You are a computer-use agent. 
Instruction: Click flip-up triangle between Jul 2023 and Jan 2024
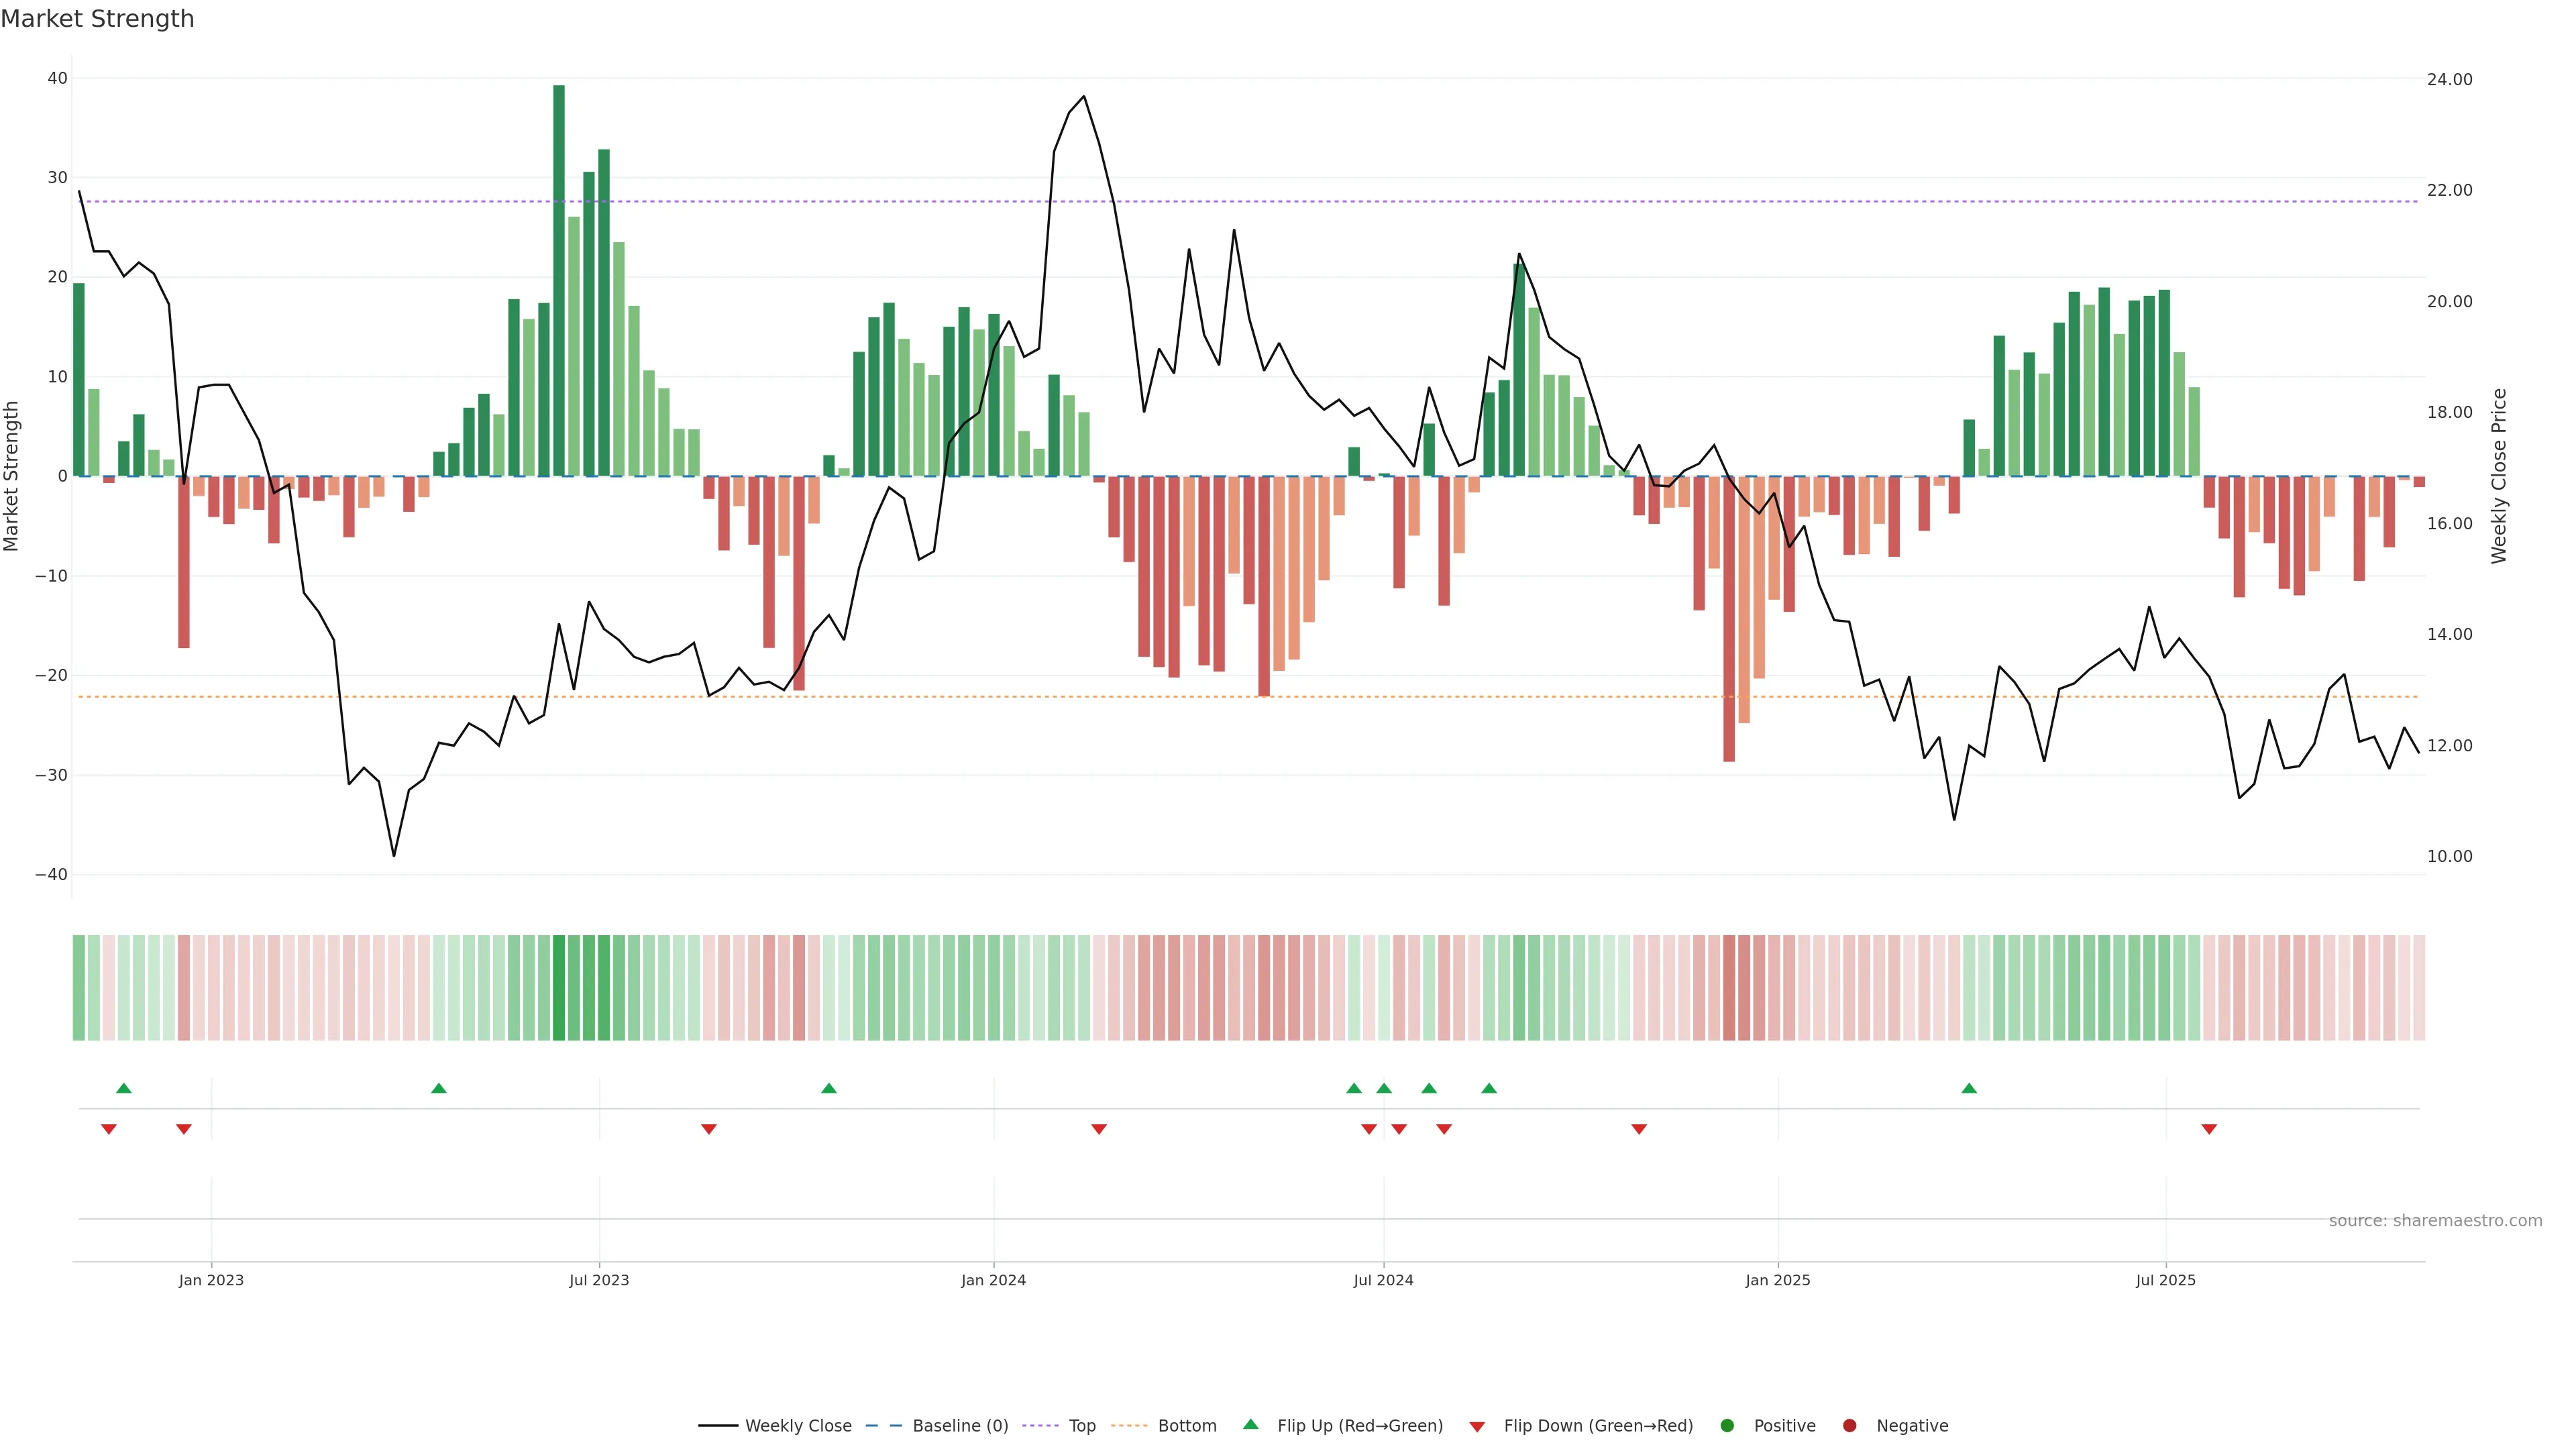point(829,1088)
